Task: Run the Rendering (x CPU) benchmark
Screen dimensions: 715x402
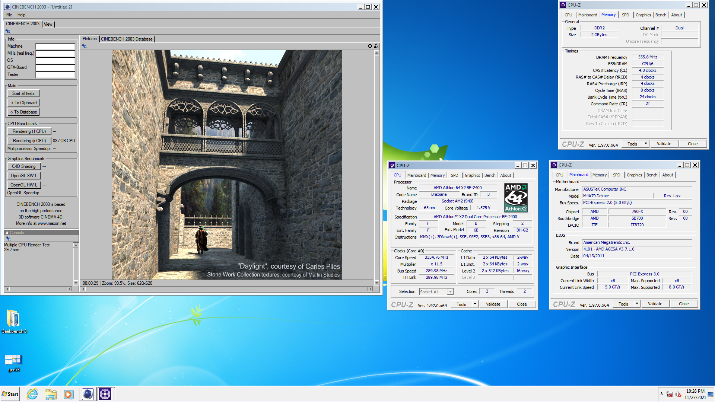Action: tap(29, 141)
